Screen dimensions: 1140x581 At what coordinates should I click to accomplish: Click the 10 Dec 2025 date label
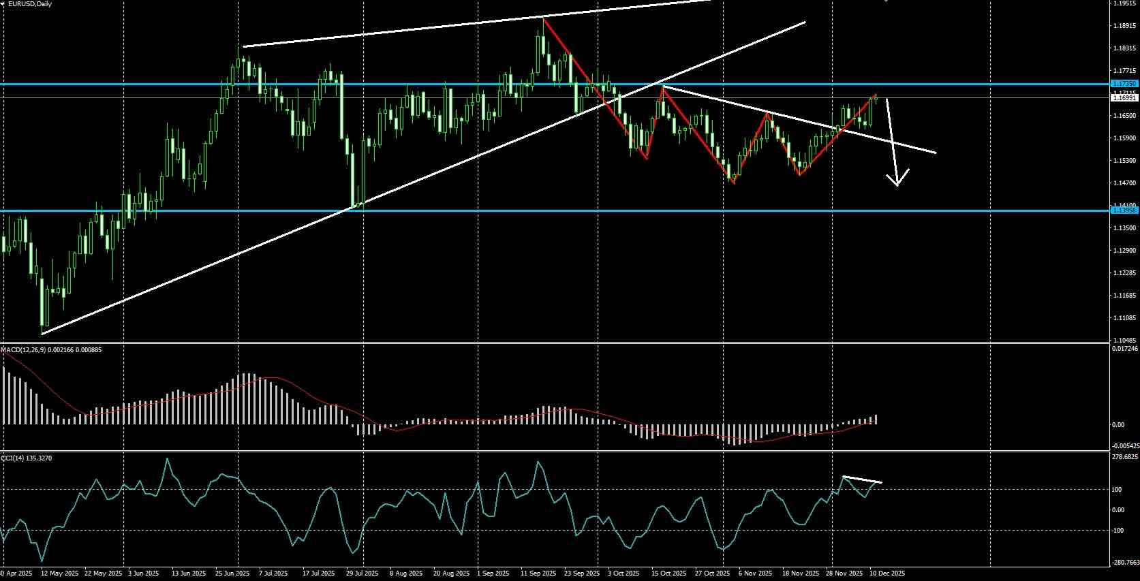(x=887, y=574)
